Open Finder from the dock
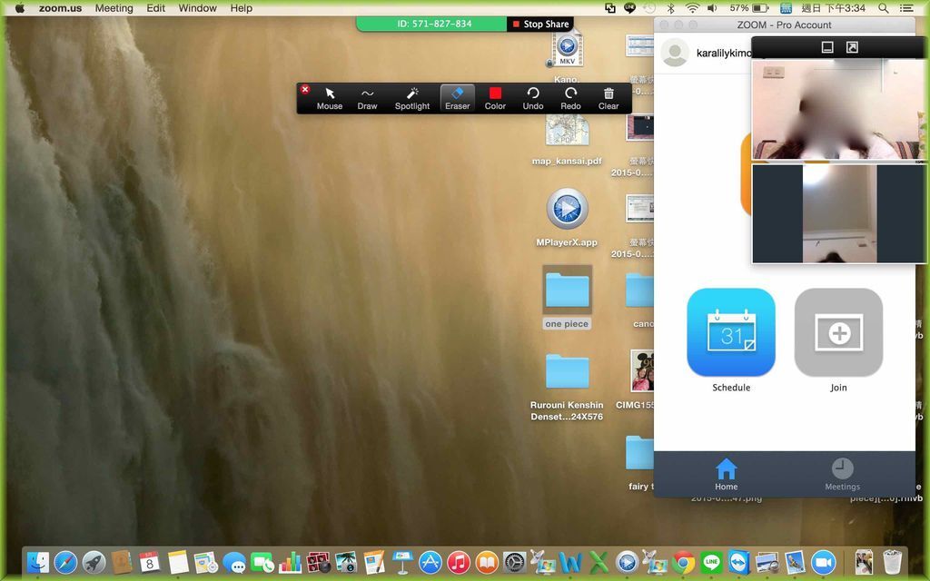Image resolution: width=930 pixels, height=581 pixels. tap(38, 562)
